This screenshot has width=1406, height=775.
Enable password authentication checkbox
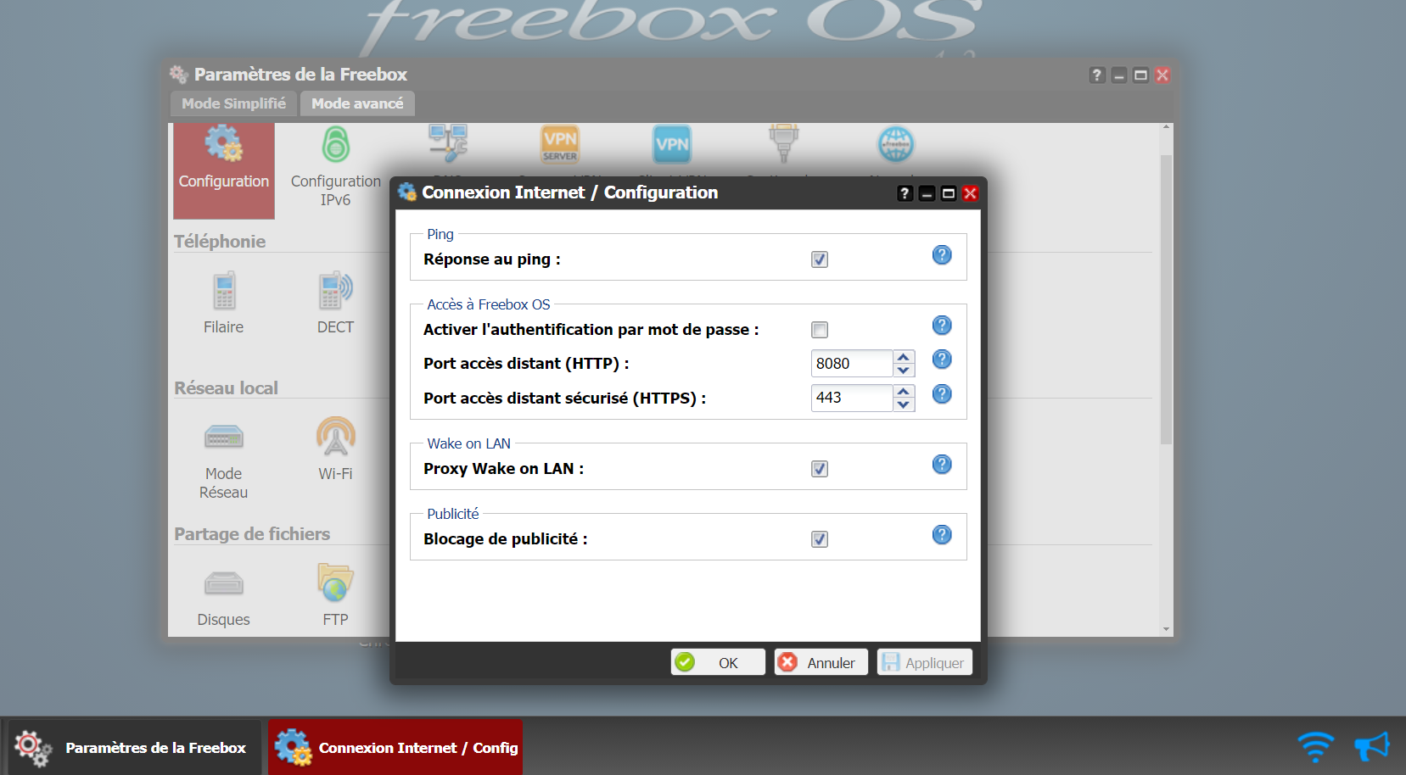pyautogui.click(x=819, y=330)
